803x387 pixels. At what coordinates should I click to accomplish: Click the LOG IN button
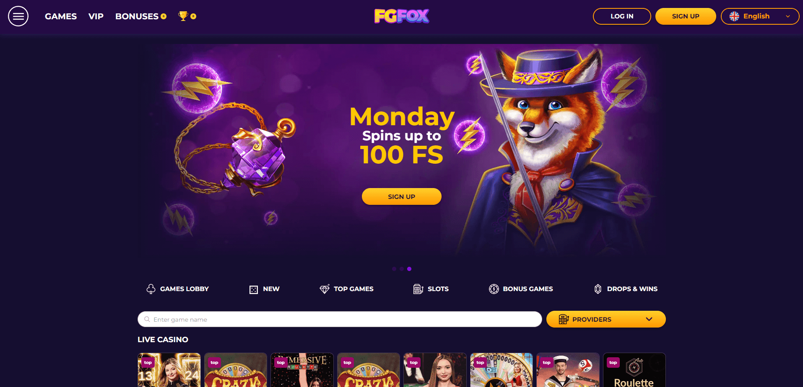[622, 16]
